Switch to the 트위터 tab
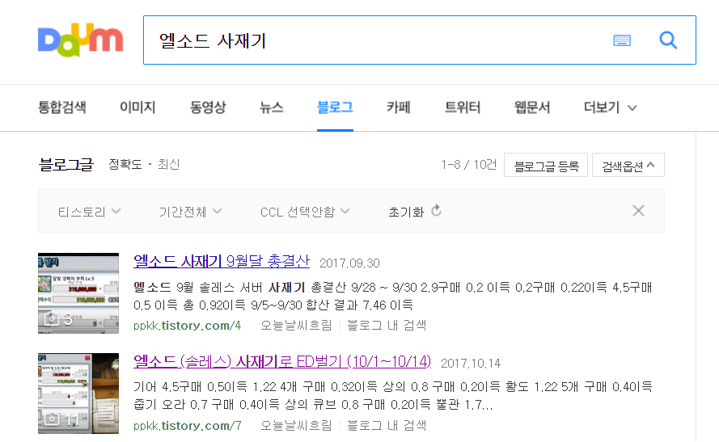The height and width of the screenshot is (442, 719). (463, 107)
